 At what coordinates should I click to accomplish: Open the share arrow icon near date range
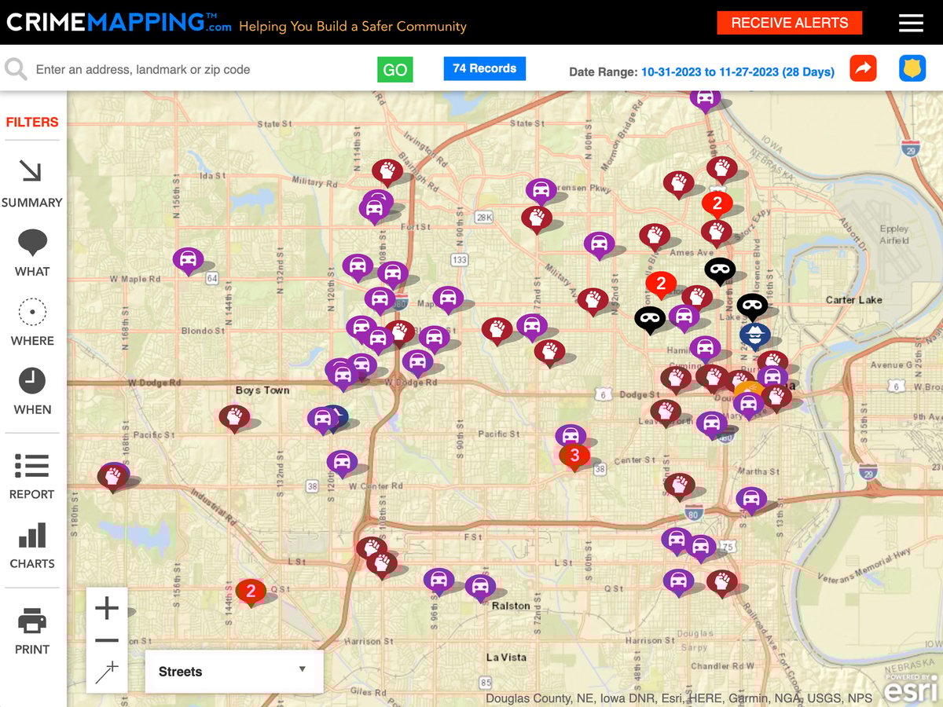(863, 70)
